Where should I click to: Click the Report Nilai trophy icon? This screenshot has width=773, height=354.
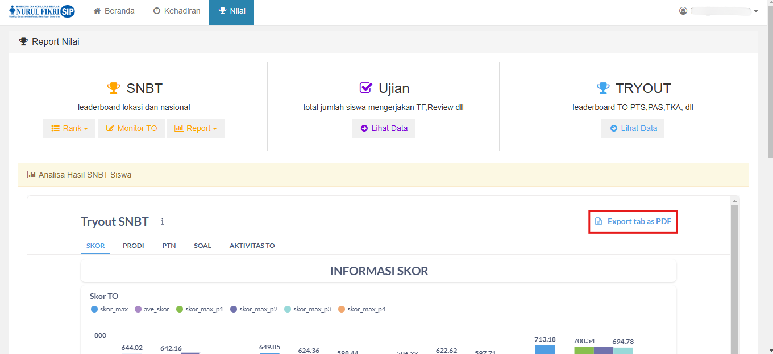23,42
